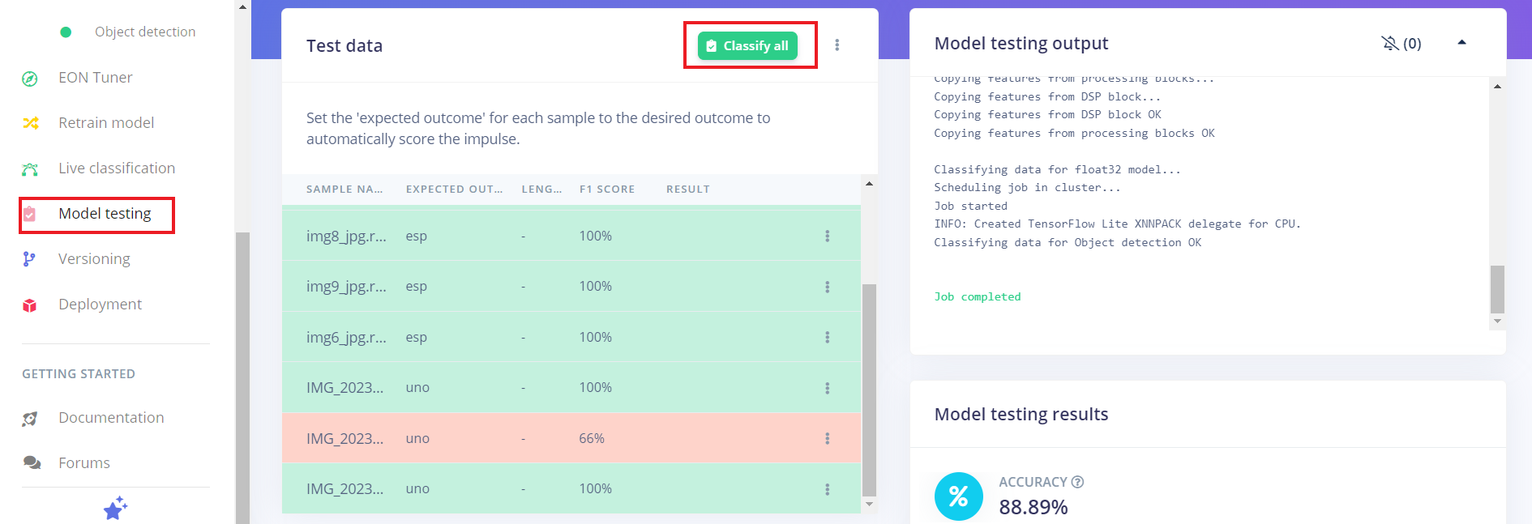Open the Test data three-dot menu
This screenshot has width=1532, height=524.
click(x=837, y=45)
